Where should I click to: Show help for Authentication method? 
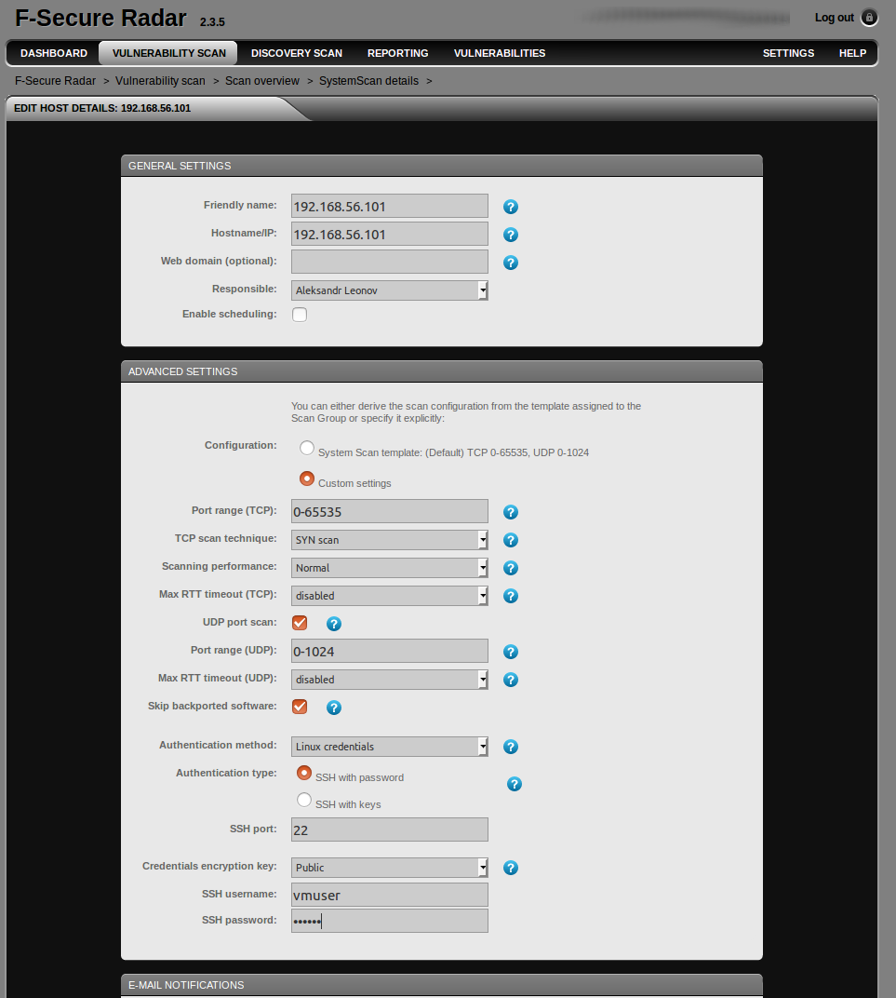511,748
